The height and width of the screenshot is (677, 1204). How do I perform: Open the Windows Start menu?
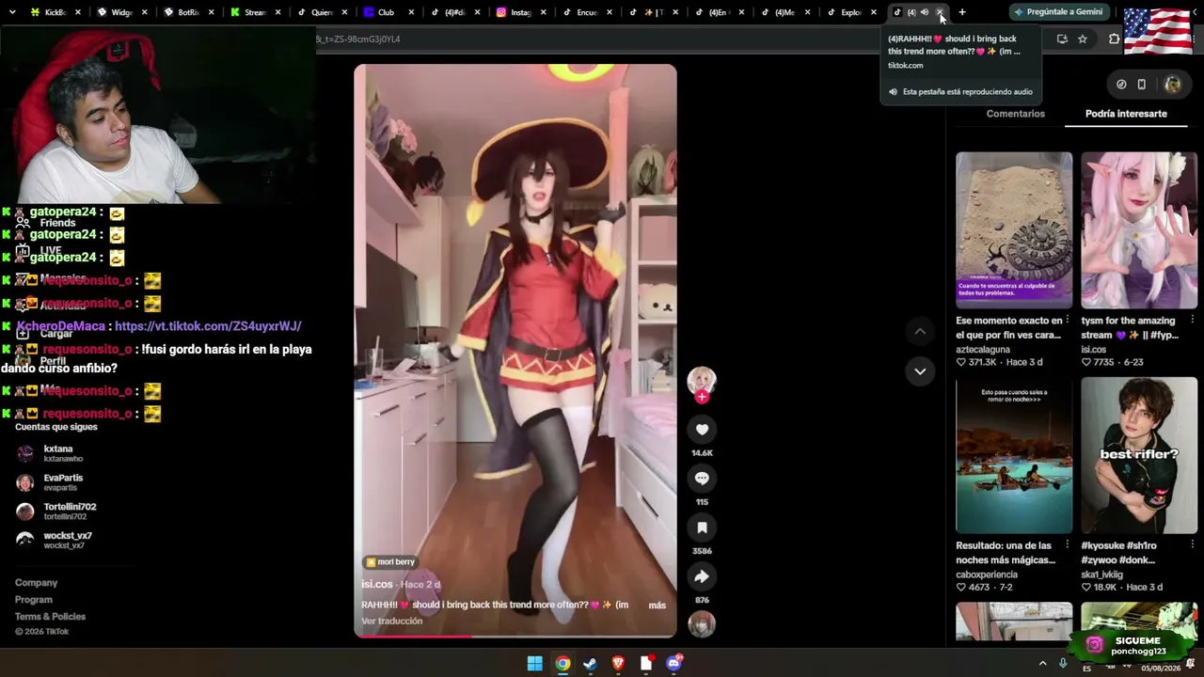coord(534,664)
